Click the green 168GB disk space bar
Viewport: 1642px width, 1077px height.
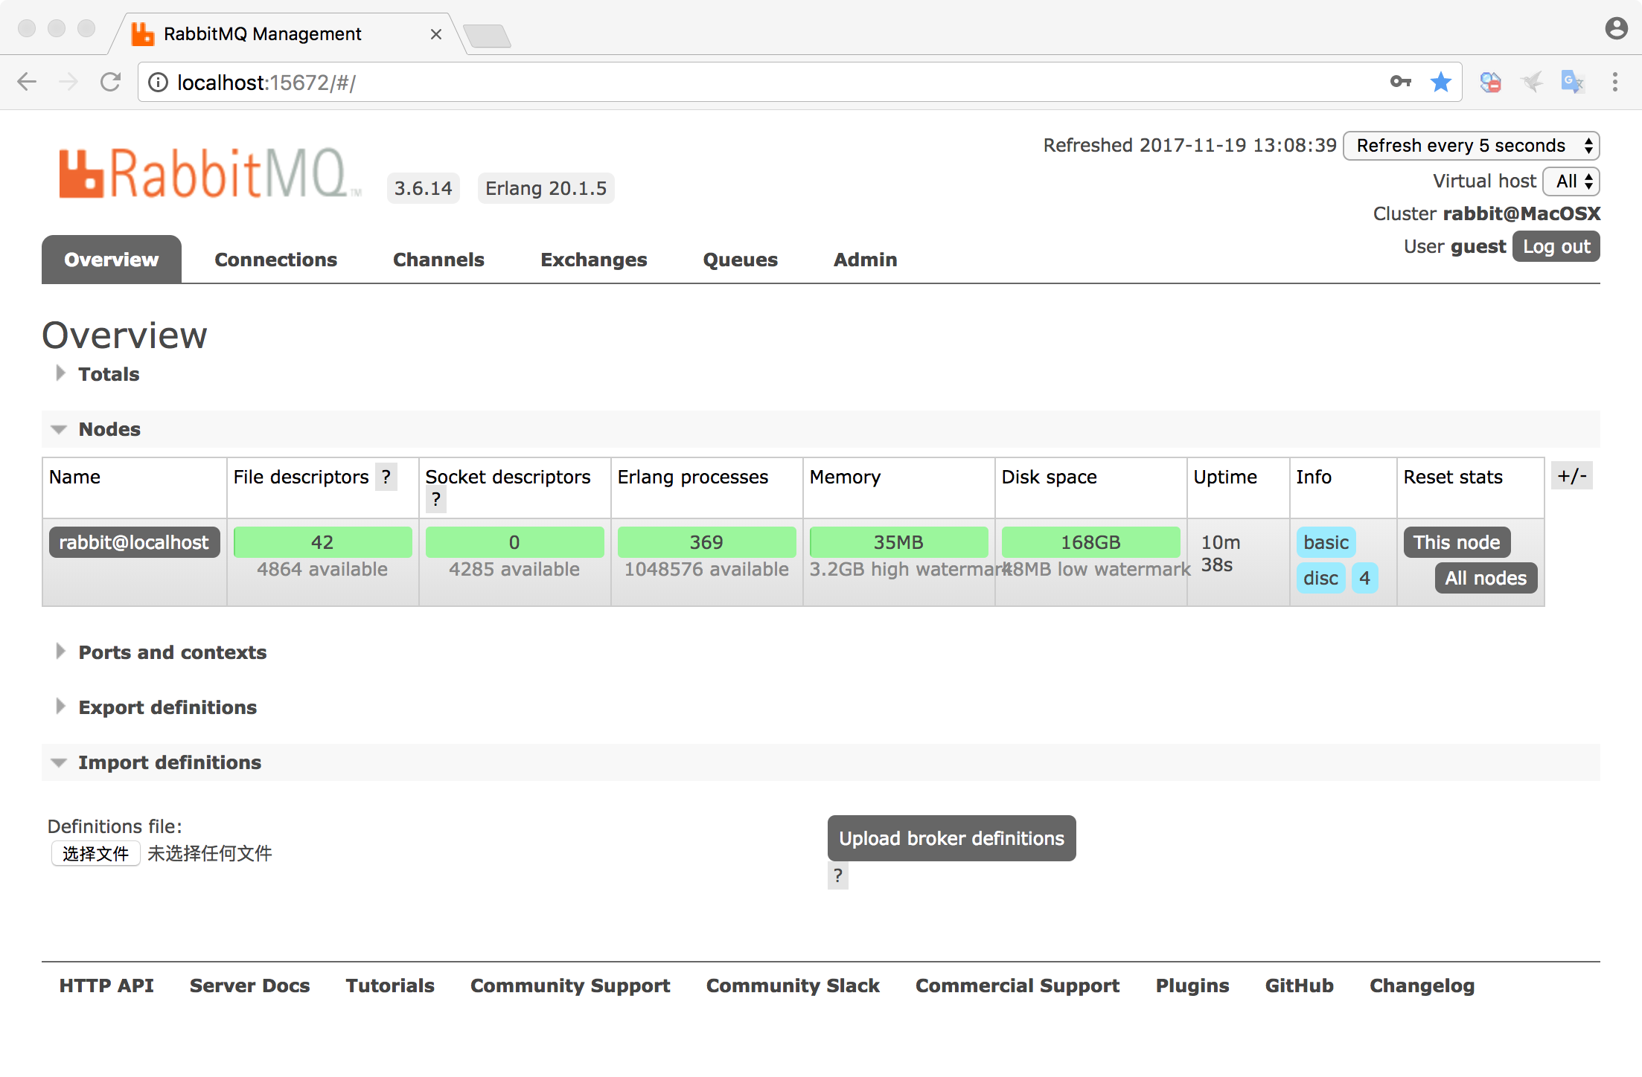[1090, 542]
